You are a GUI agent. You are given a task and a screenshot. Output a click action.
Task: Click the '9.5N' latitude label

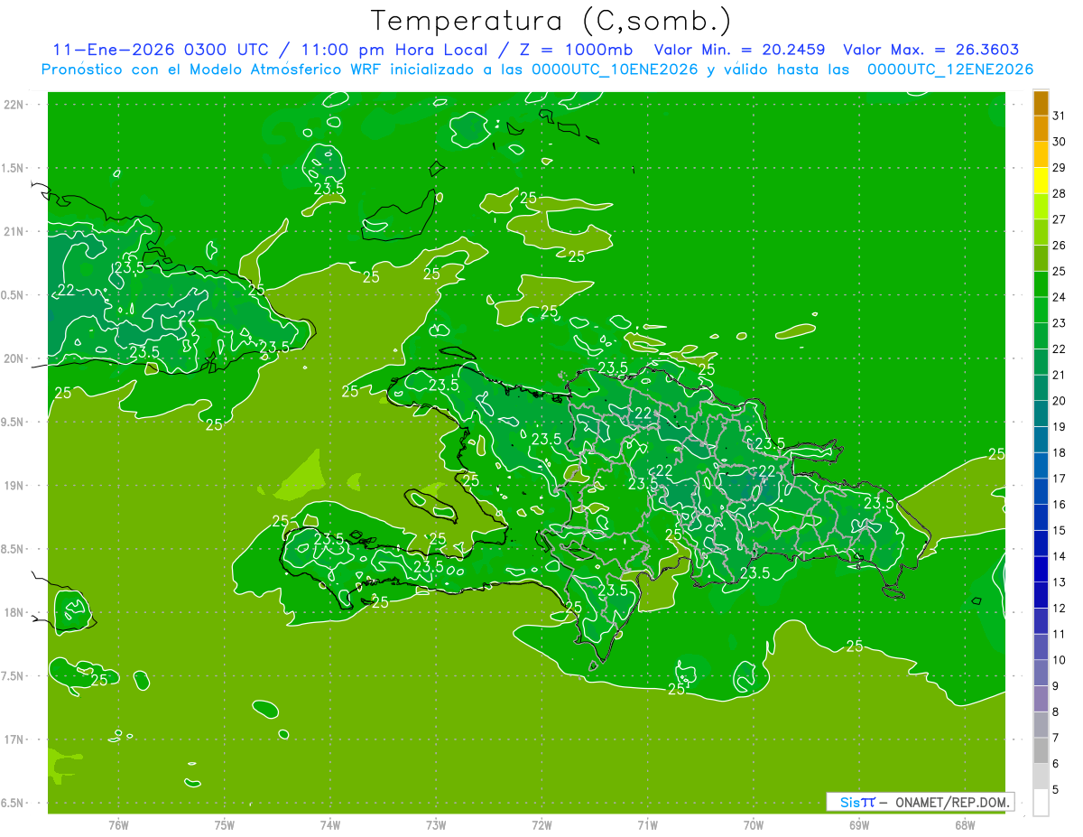14,422
